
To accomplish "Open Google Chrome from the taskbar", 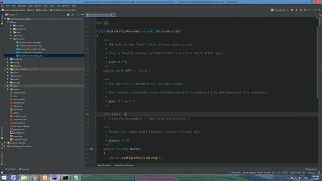I will click(x=34, y=177).
